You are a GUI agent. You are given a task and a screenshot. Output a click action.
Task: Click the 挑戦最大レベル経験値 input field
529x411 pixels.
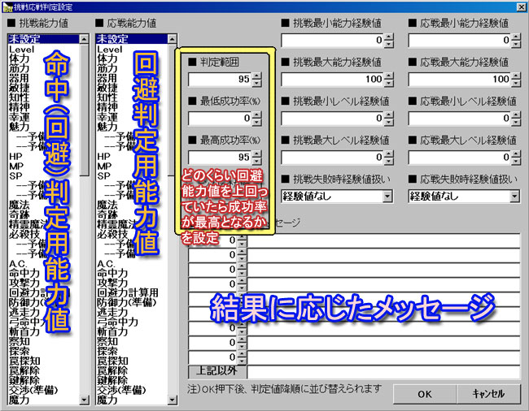333,158
